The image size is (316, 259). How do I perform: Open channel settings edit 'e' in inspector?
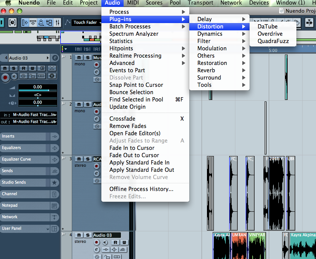55,58
